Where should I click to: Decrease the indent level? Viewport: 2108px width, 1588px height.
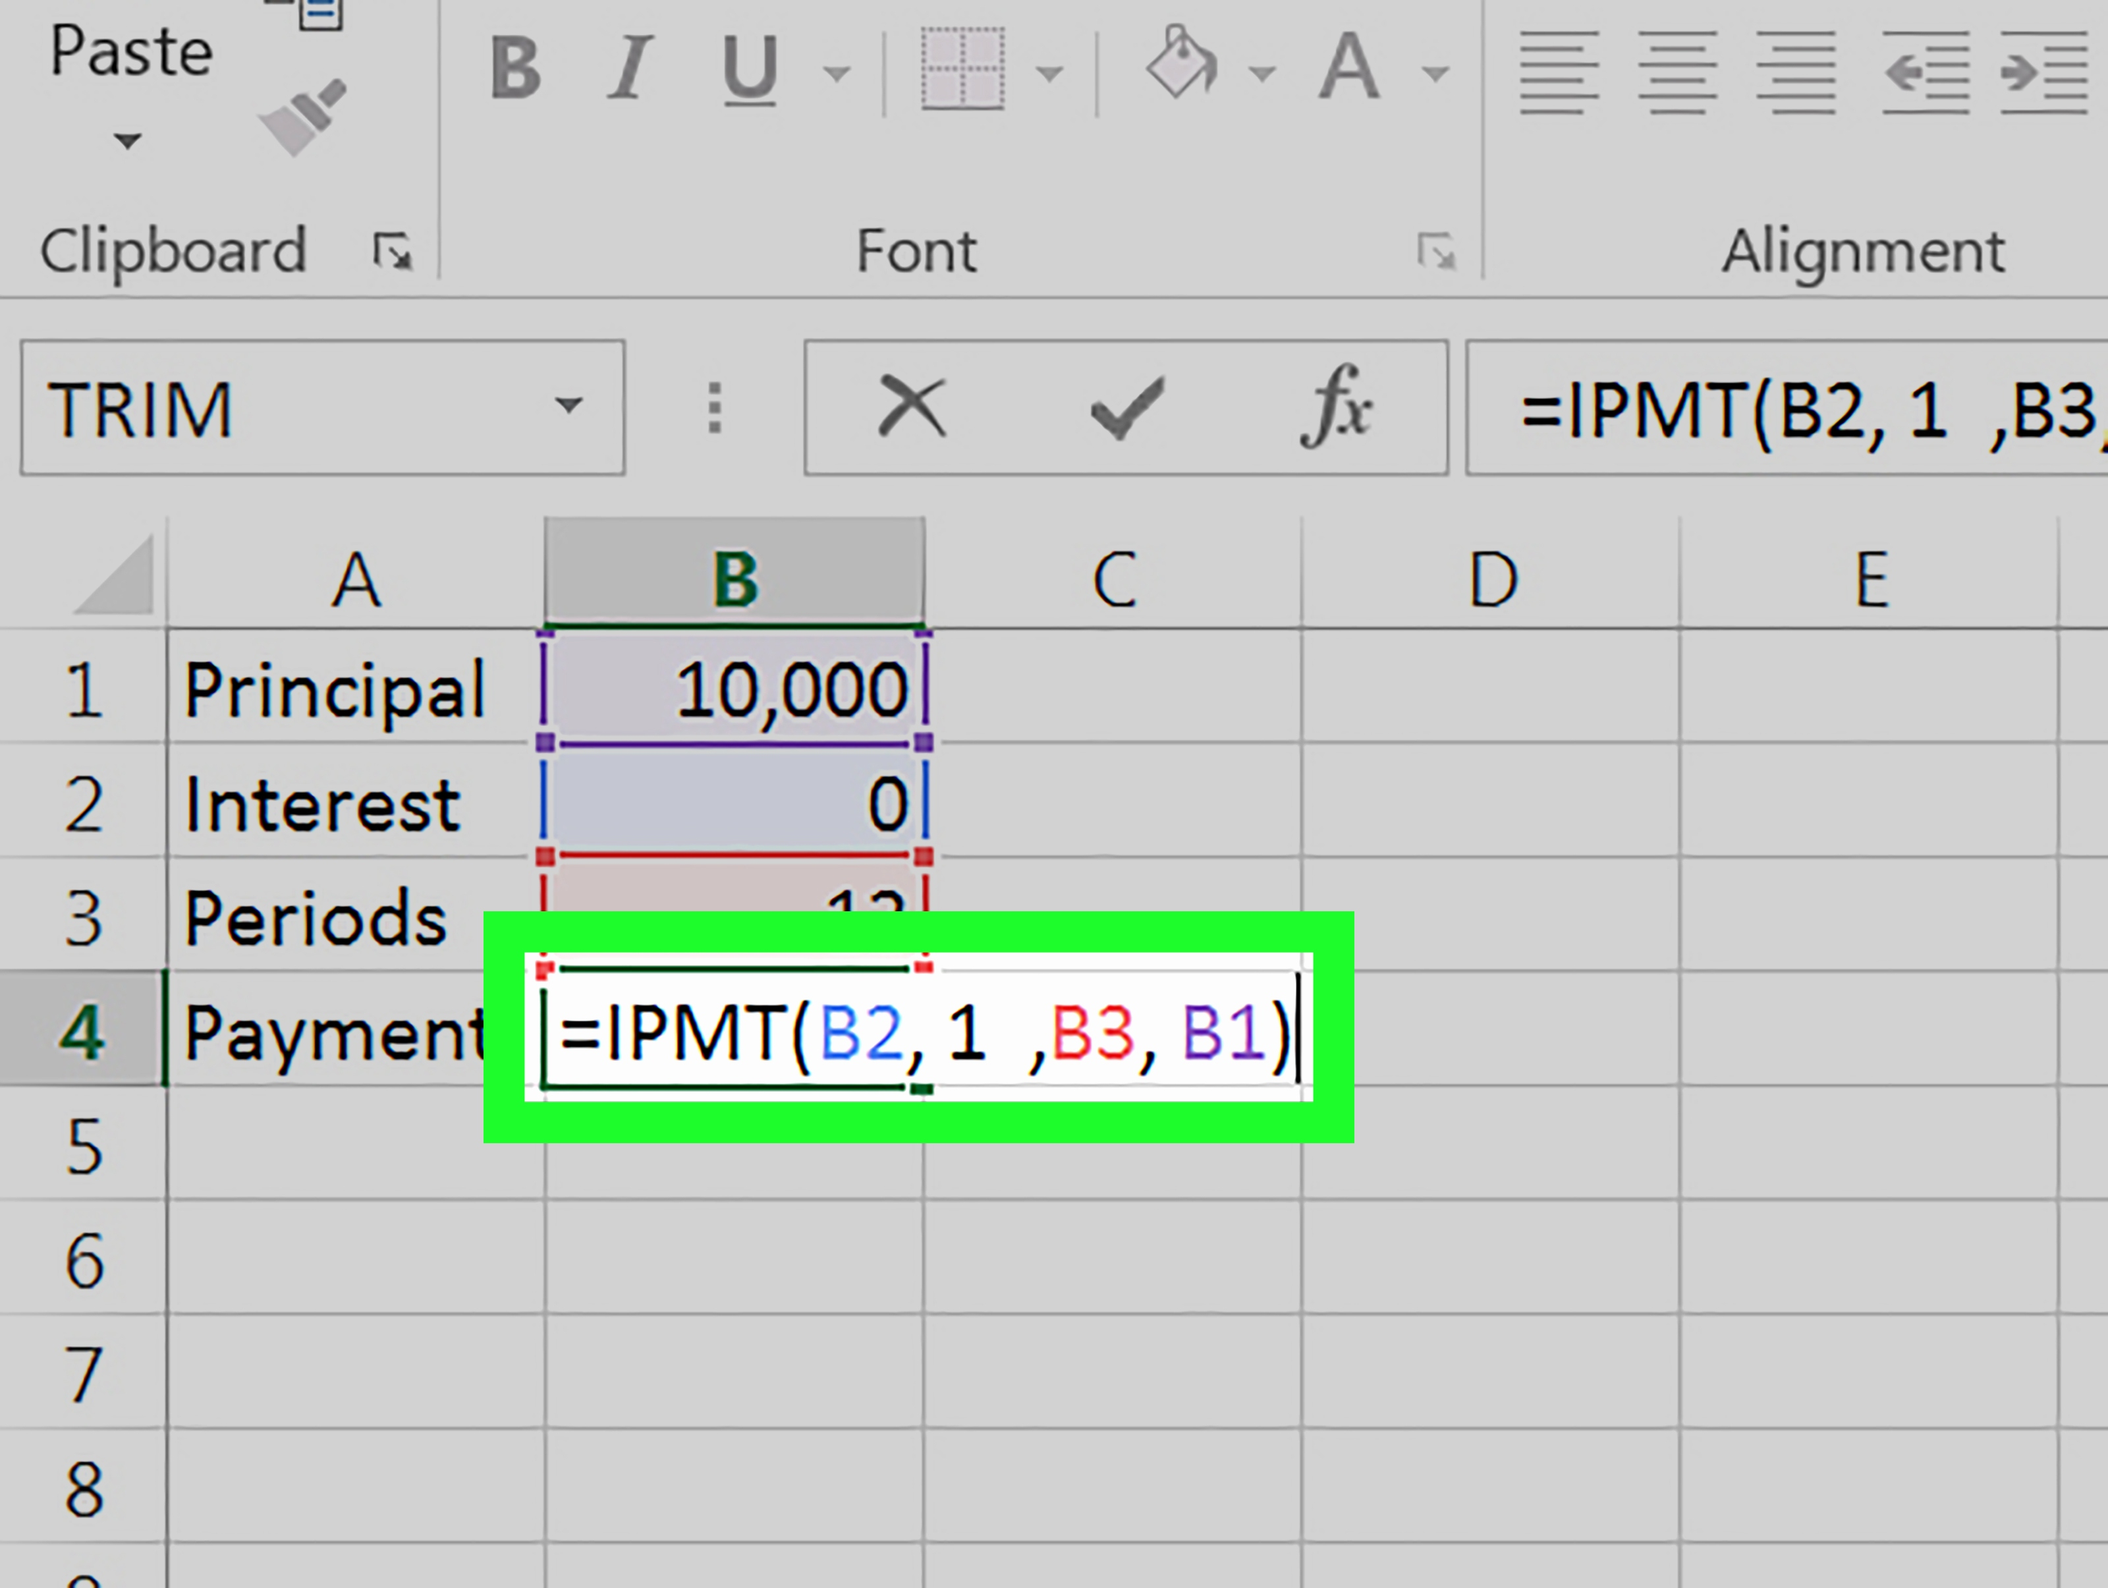coord(1925,72)
